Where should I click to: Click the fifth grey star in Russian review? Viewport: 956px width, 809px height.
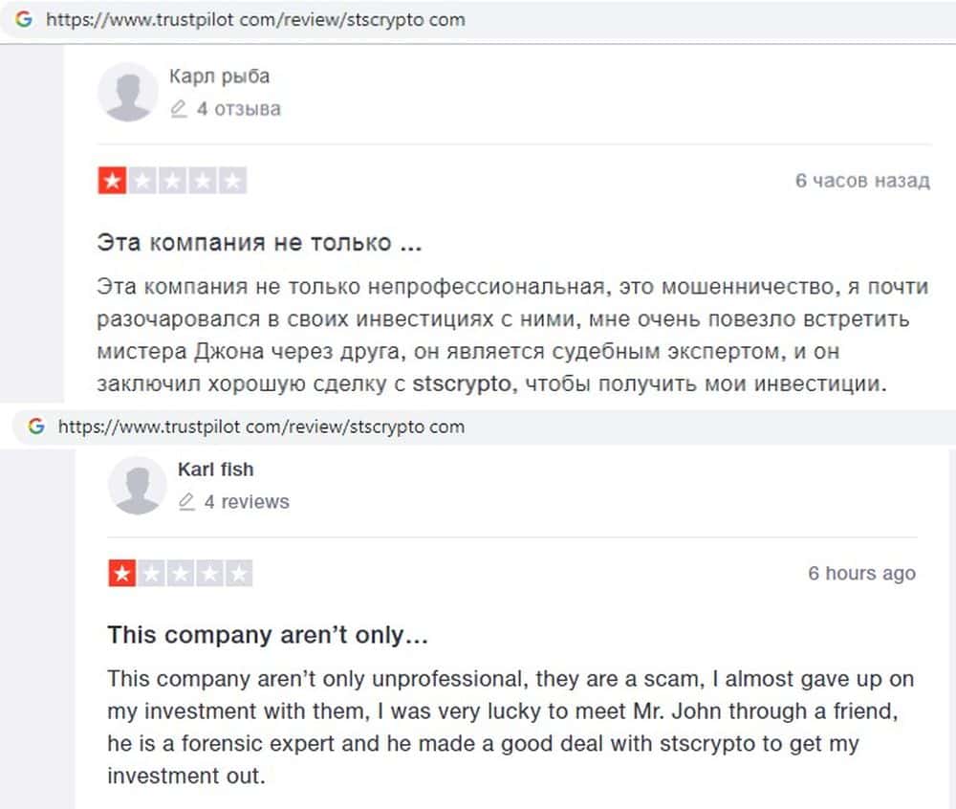pos(232,181)
